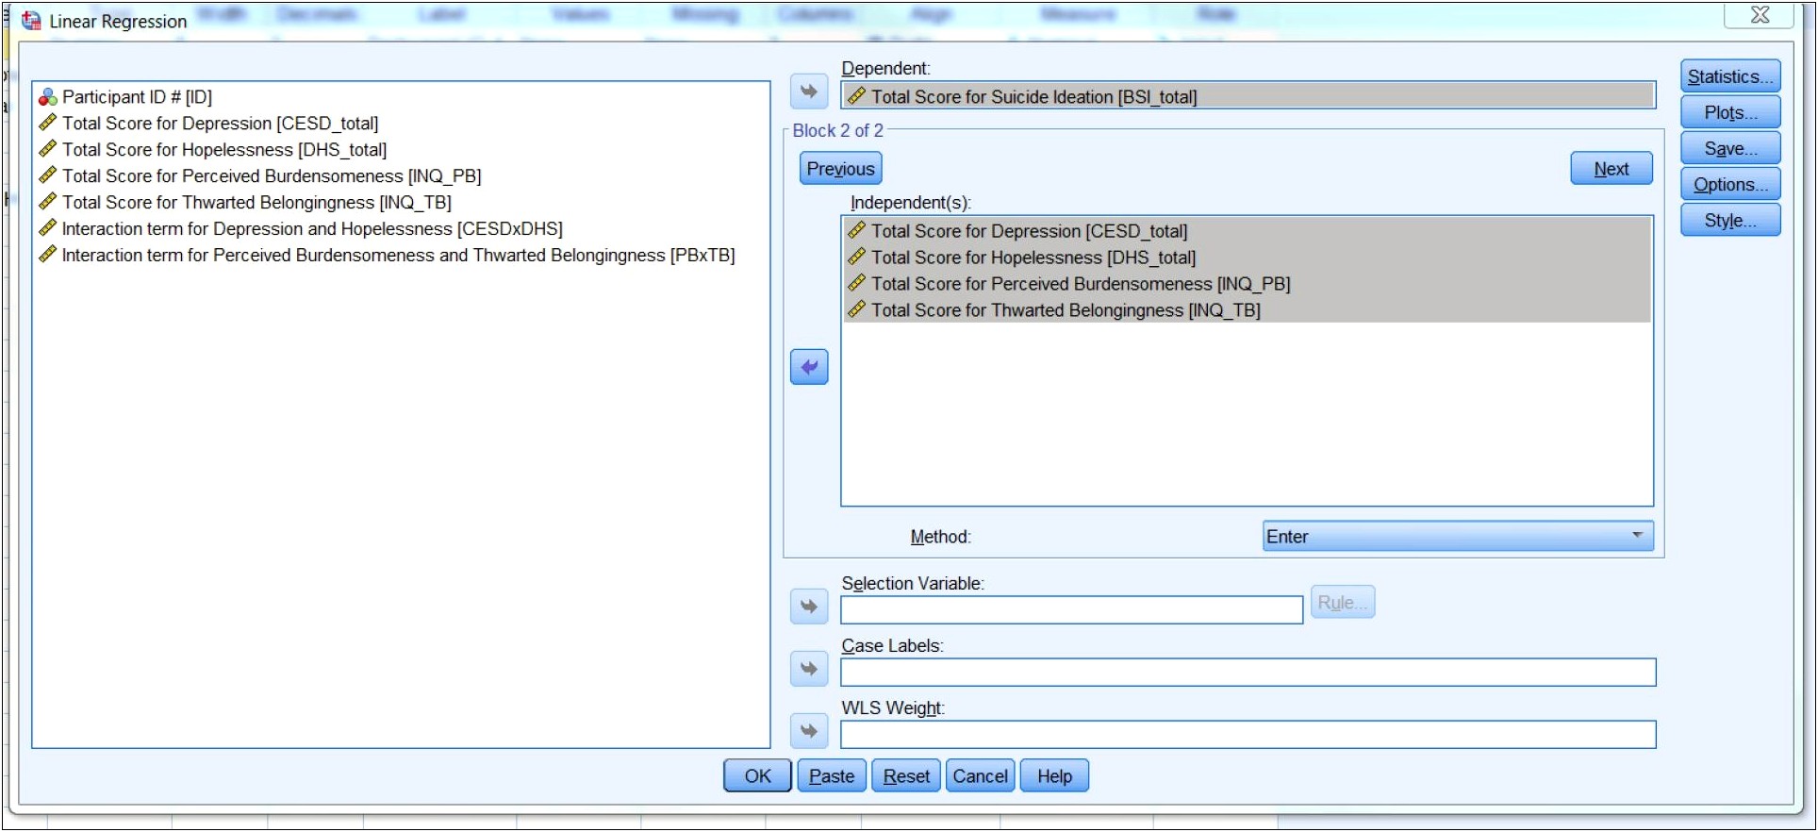
Task: Click the arrow button beside Selection Variable
Action: [809, 606]
